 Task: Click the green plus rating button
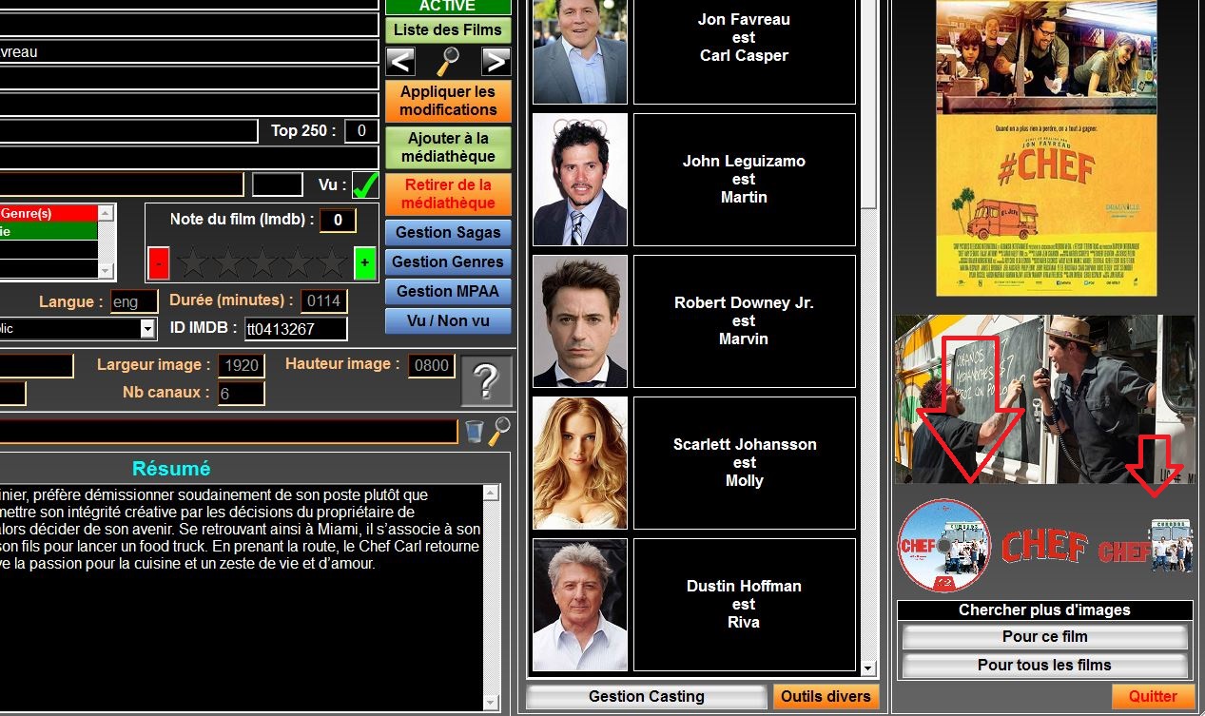tap(364, 262)
